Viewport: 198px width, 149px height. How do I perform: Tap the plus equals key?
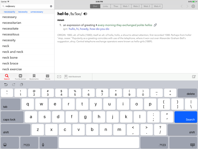(x=170, y=93)
